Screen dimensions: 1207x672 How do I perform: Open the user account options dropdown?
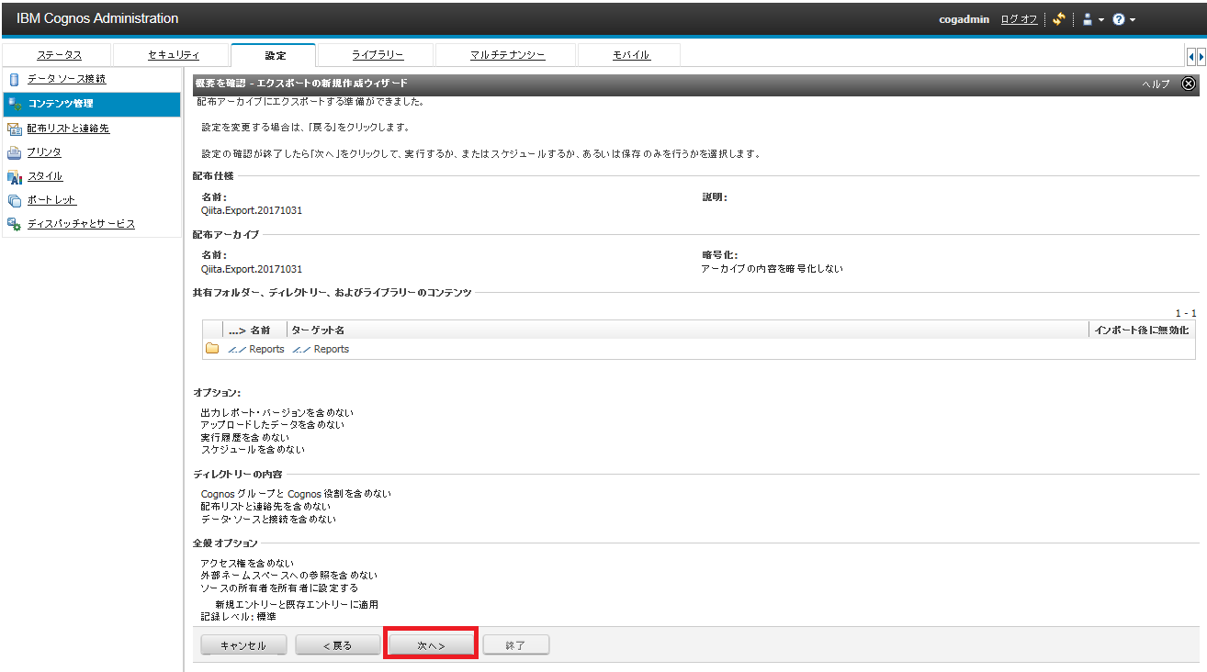[1092, 19]
